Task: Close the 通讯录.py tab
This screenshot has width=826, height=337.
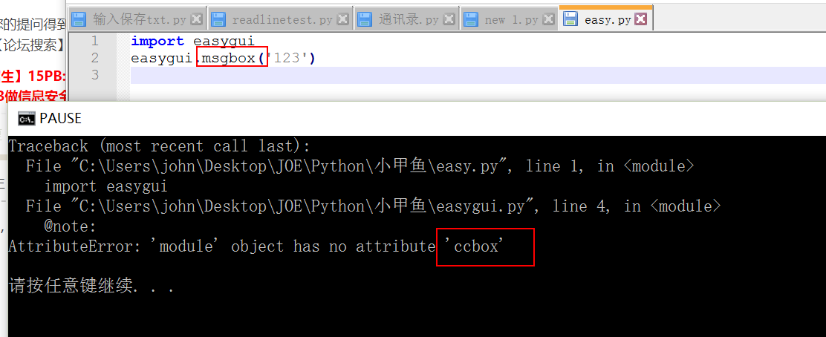Action: 449,19
